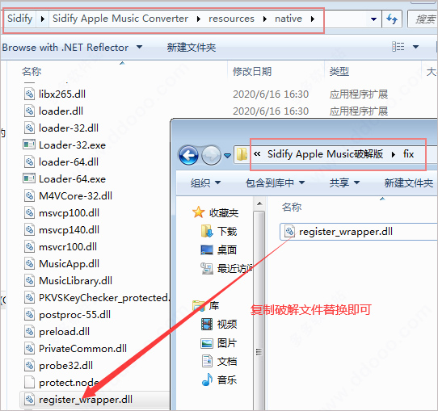438x411 pixels.
Task: Click the libx265.dll file icon
Action: [29, 94]
